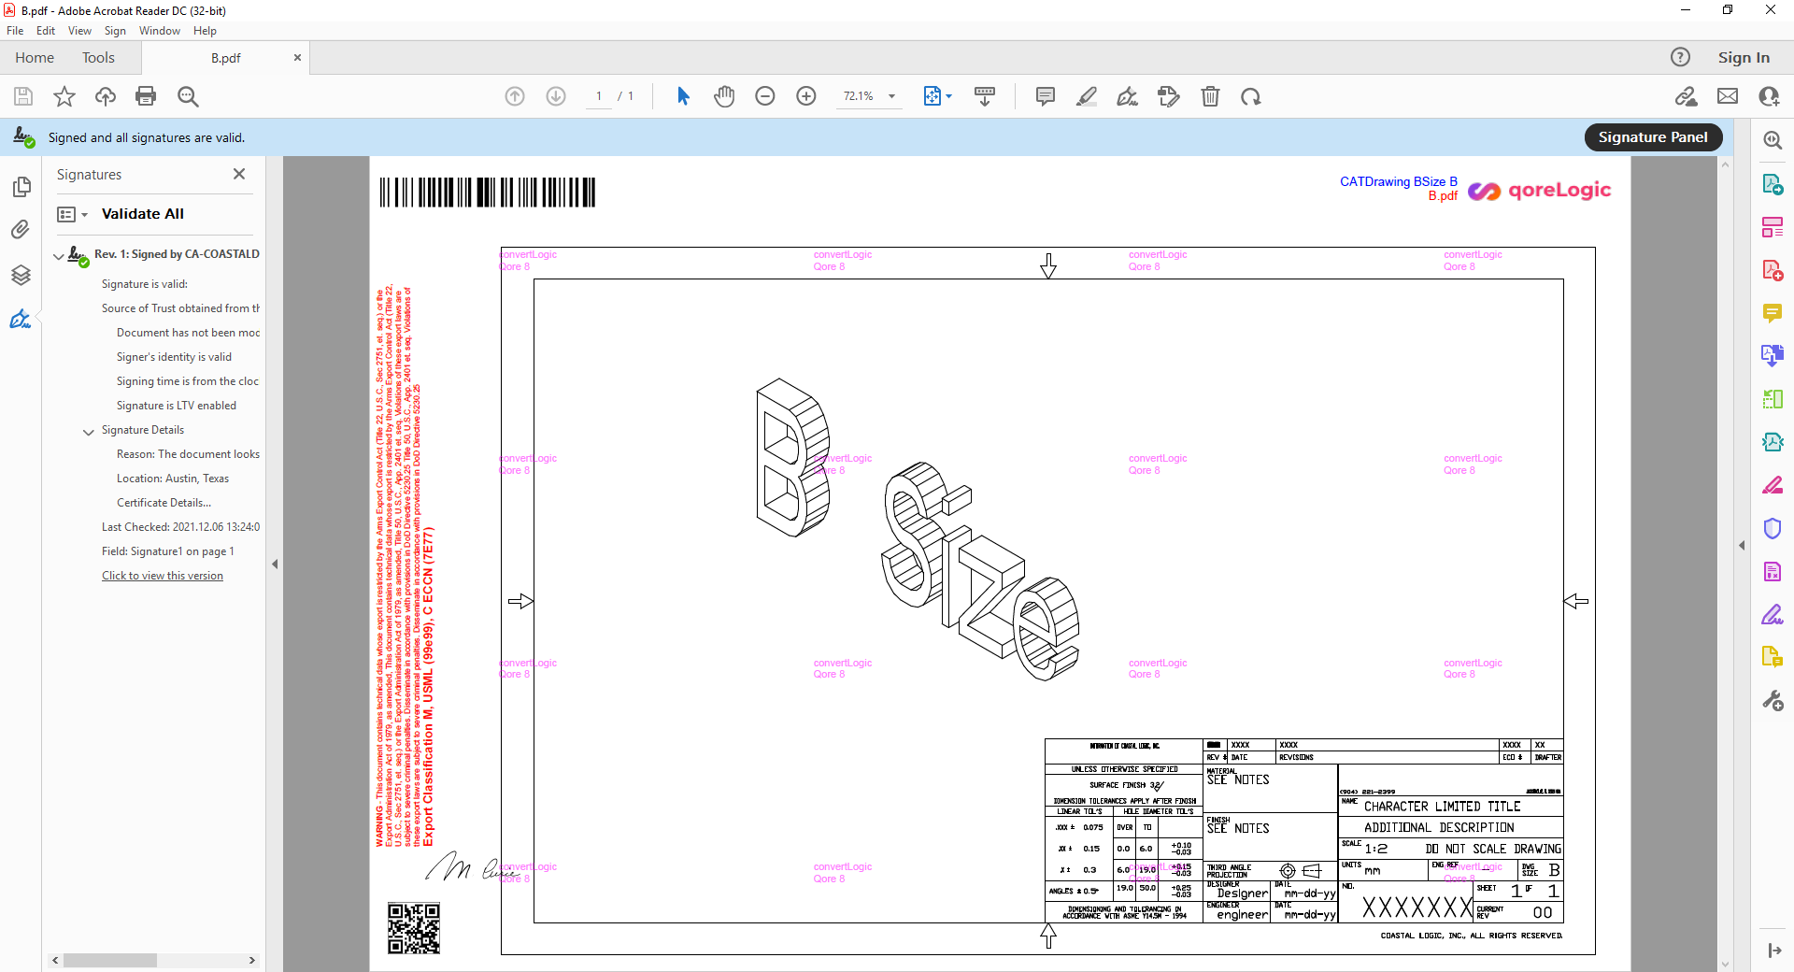Open the Protect shield tool
Screen dimensions: 1794x972
(1773, 528)
